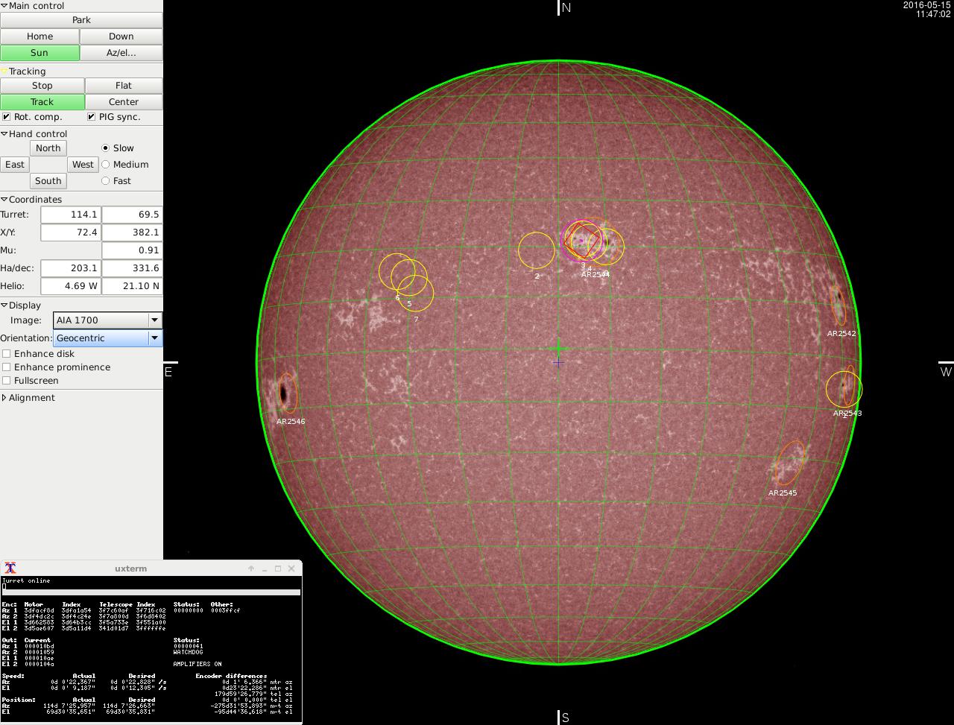Click the Center tracking button
Screen dimensions: 954x725
click(124, 102)
